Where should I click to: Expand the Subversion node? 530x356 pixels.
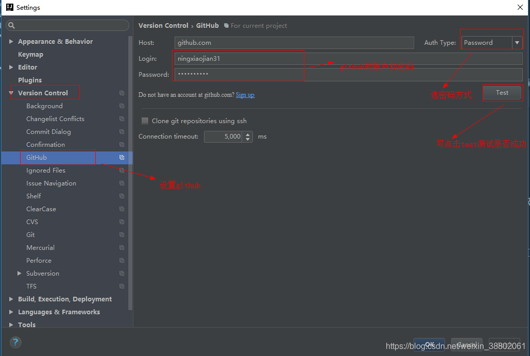point(19,273)
